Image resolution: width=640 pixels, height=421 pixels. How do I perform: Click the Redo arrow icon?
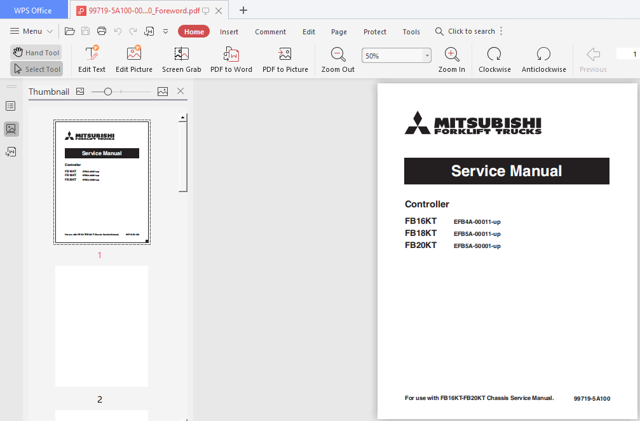click(133, 31)
